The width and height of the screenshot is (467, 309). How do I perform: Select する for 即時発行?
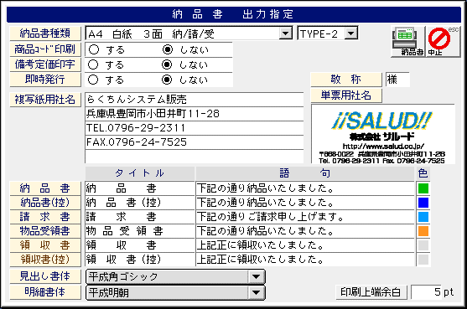point(93,80)
